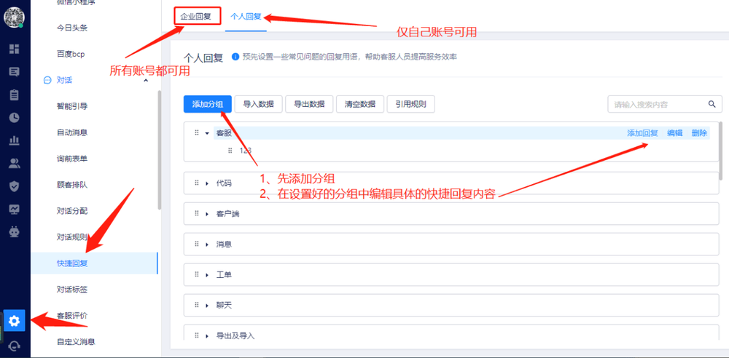
Task: Open the settings gear in left sidebar
Action: coord(15,320)
